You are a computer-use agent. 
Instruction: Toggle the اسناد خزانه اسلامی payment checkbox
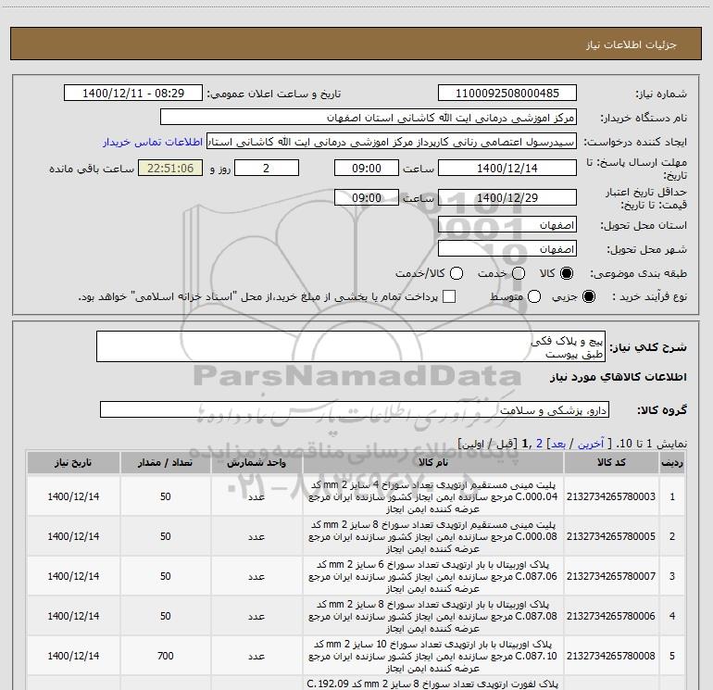449,296
